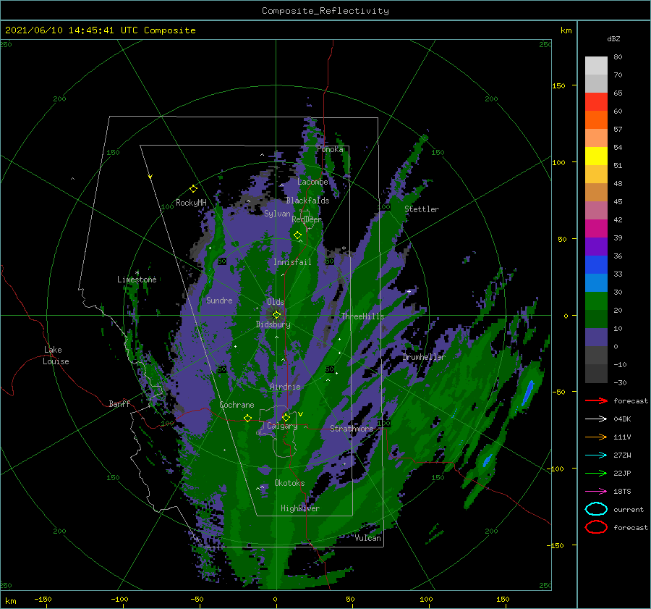Screen dimensions: 651x609
Task: Click the magenta 42 dBZ legend swatch
Action: coord(596,229)
